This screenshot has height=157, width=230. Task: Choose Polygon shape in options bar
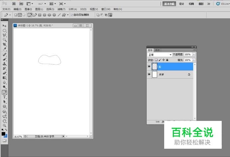point(54,15)
